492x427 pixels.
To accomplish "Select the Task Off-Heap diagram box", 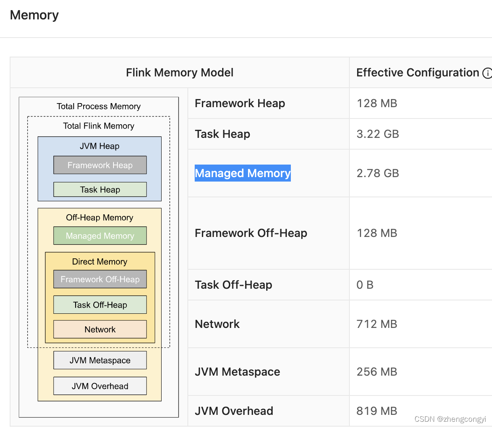I will click(100, 305).
